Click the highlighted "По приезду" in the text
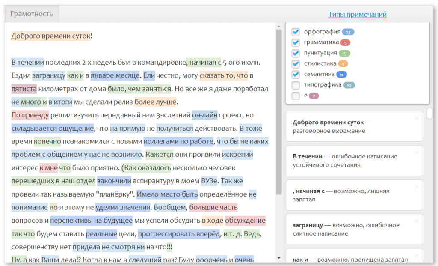This screenshot has height=266, width=438. pyautogui.click(x=30, y=115)
